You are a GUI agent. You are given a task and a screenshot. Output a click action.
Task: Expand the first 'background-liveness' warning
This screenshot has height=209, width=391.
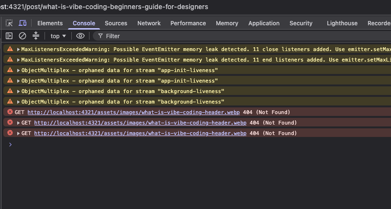click(x=18, y=92)
